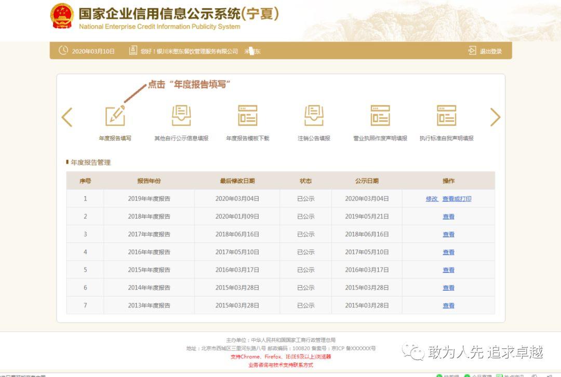
Task: Click last-modified date 2016年03月17日
Action: point(237,270)
